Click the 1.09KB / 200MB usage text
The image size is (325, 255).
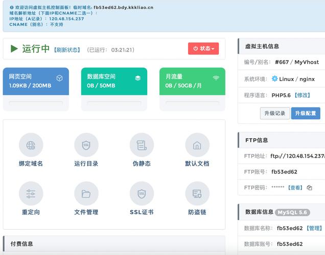click(x=30, y=86)
